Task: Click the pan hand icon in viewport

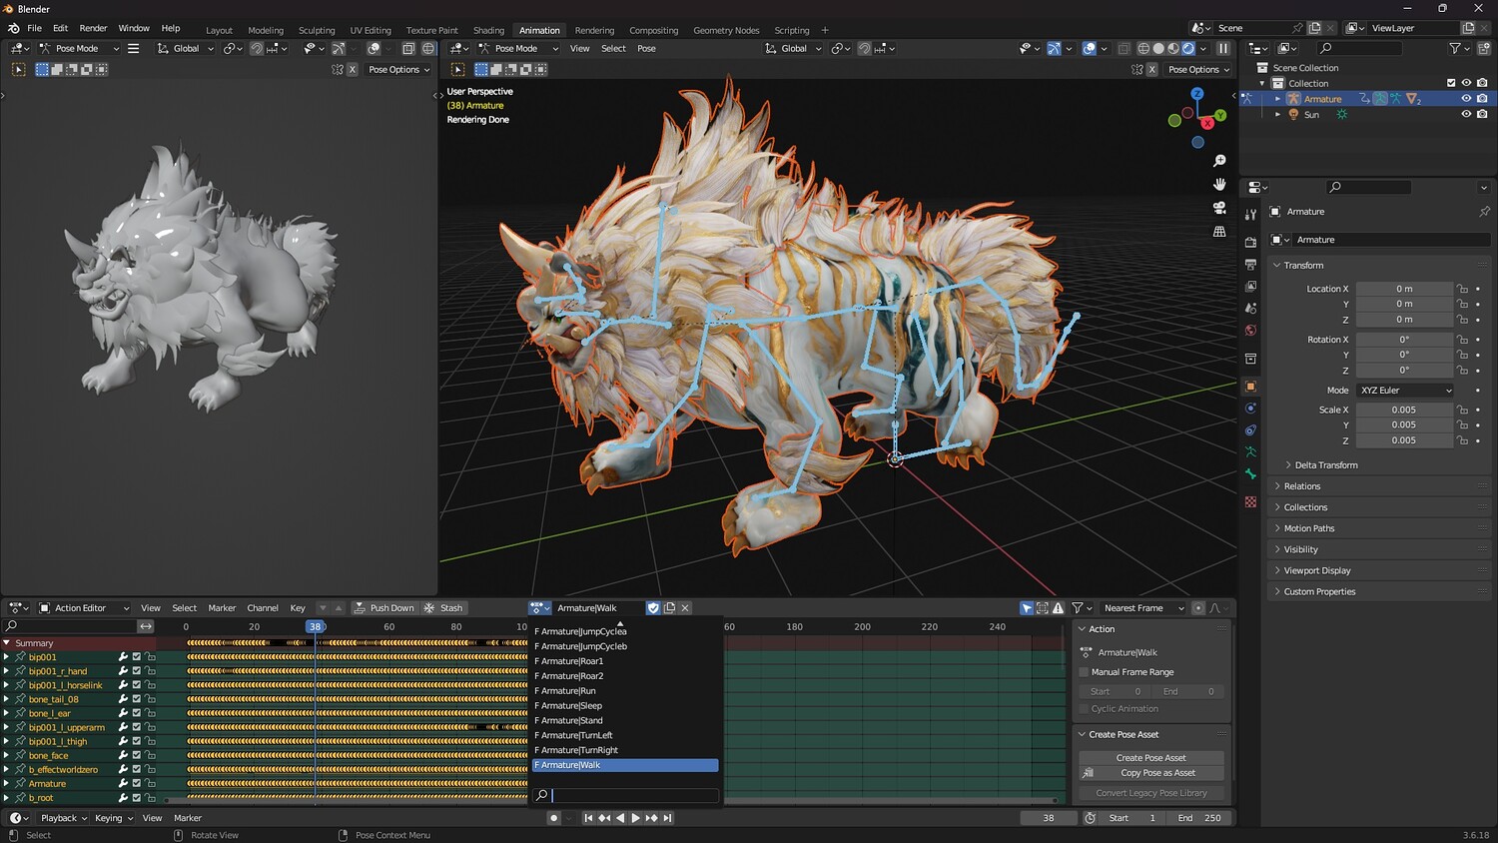Action: pos(1219,184)
